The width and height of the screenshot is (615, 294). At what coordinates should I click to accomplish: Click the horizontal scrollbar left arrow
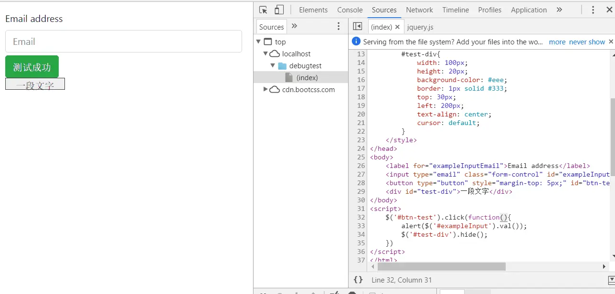(372, 266)
